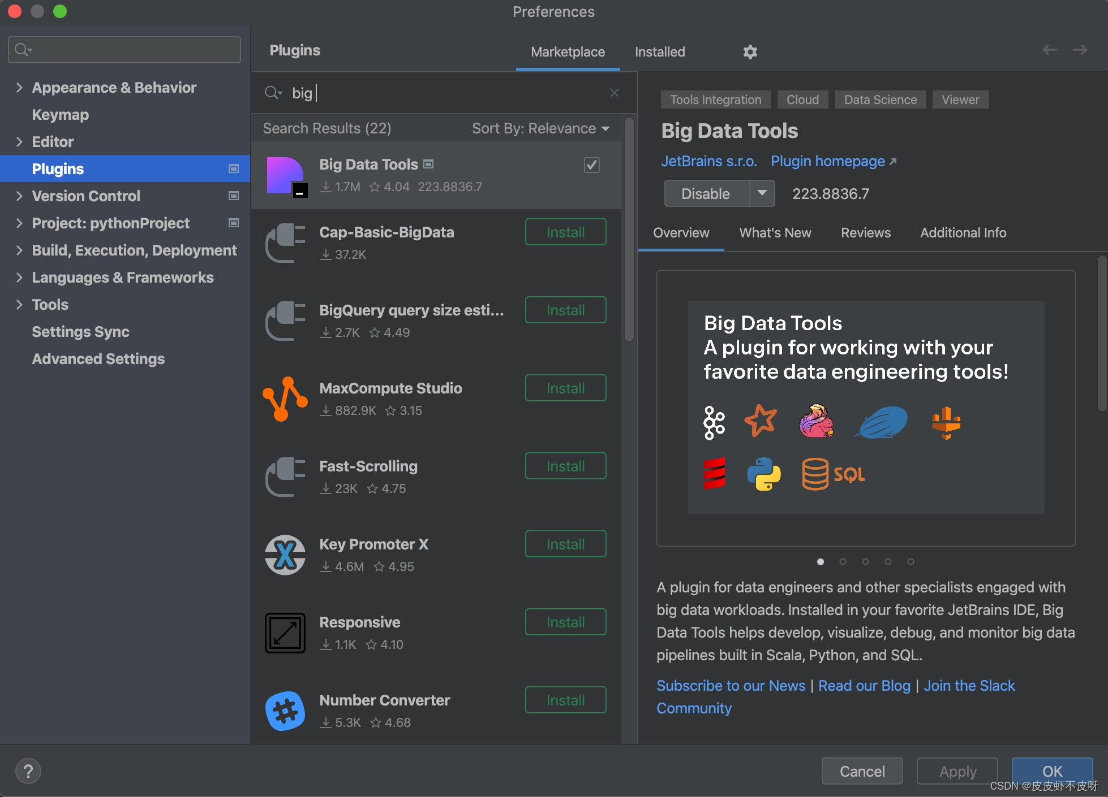1108x797 pixels.
Task: Install the Cap-Basic-BigData plugin
Action: [x=565, y=232]
